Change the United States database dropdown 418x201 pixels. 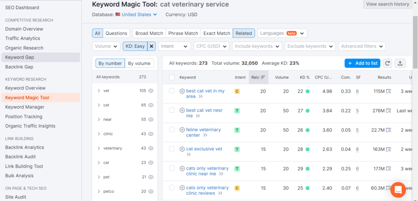point(139,15)
